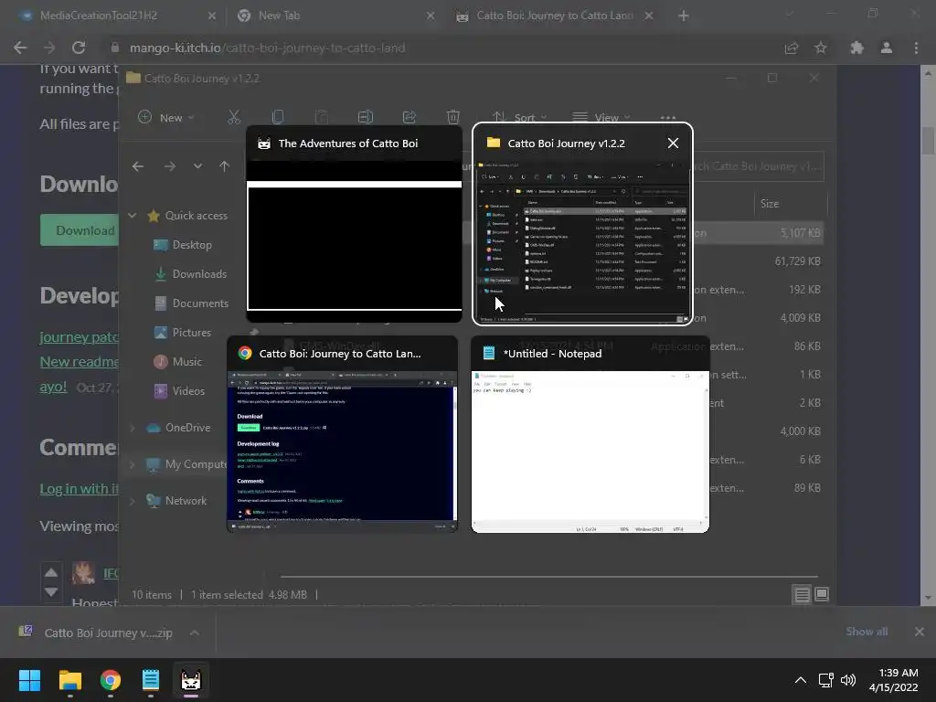Open Chrome three-dot menu
This screenshot has width=936, height=702.
click(916, 48)
